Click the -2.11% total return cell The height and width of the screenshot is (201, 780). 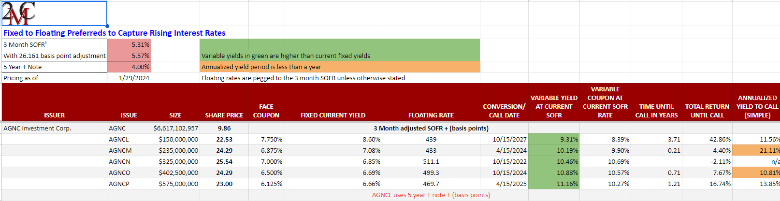point(707,161)
